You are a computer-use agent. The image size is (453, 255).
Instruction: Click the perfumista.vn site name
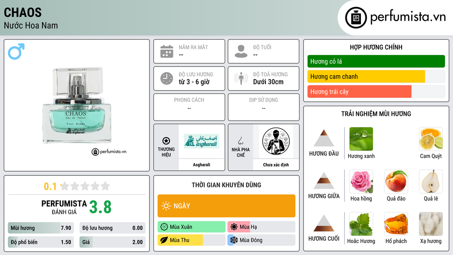[408, 17]
